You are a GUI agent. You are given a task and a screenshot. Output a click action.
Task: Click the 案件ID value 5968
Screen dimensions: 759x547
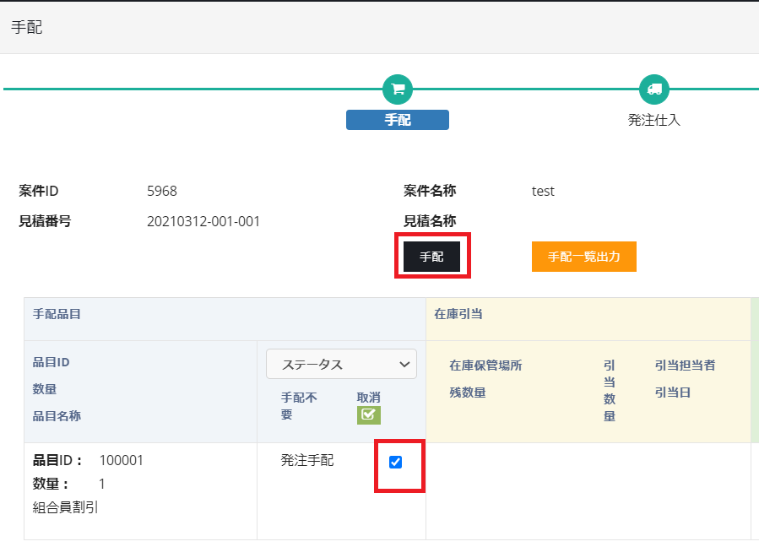coord(162,191)
